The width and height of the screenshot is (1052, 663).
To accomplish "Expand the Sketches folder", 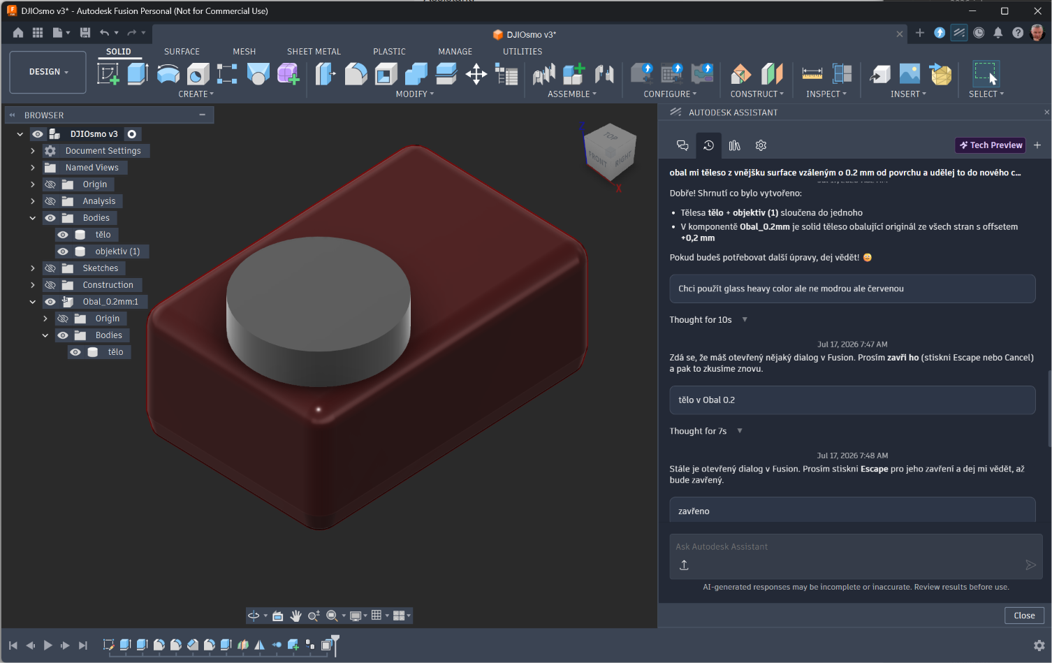I will point(33,268).
